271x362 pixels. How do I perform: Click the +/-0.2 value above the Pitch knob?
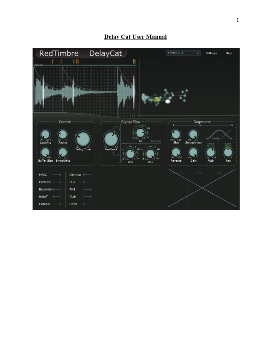[211, 144]
